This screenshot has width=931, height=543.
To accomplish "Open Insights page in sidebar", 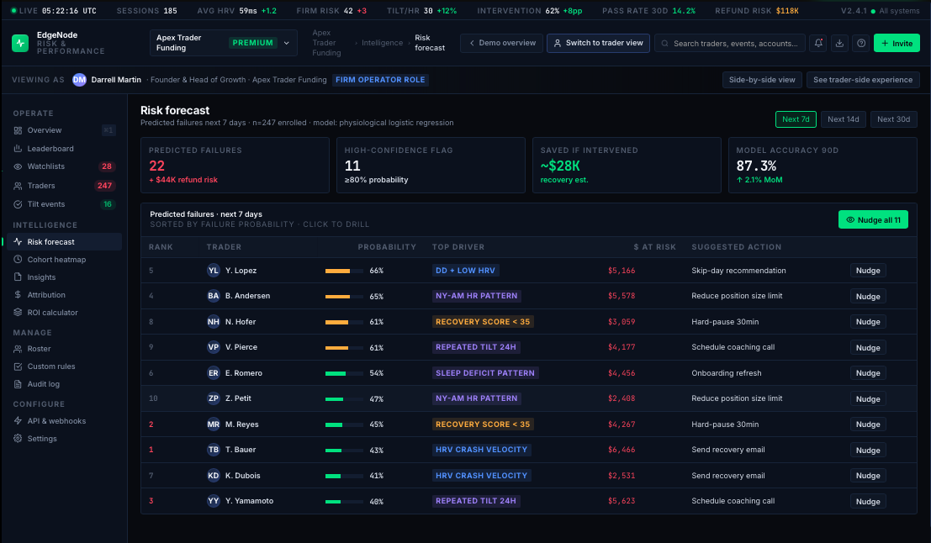I will (x=64, y=277).
